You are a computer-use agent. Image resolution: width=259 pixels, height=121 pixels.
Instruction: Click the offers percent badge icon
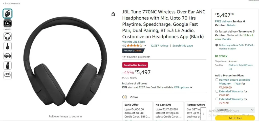124,97
